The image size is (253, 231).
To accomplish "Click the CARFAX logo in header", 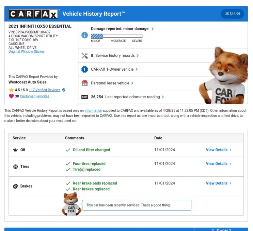I will point(33,14).
